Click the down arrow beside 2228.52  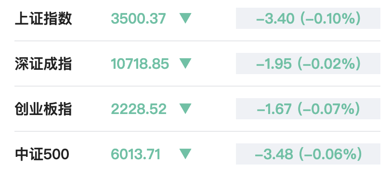click(185, 109)
